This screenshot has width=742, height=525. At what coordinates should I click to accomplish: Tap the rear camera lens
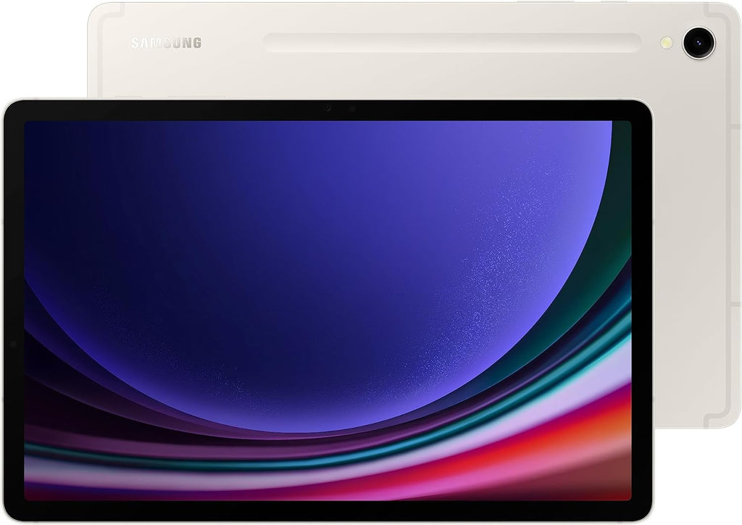[x=699, y=42]
